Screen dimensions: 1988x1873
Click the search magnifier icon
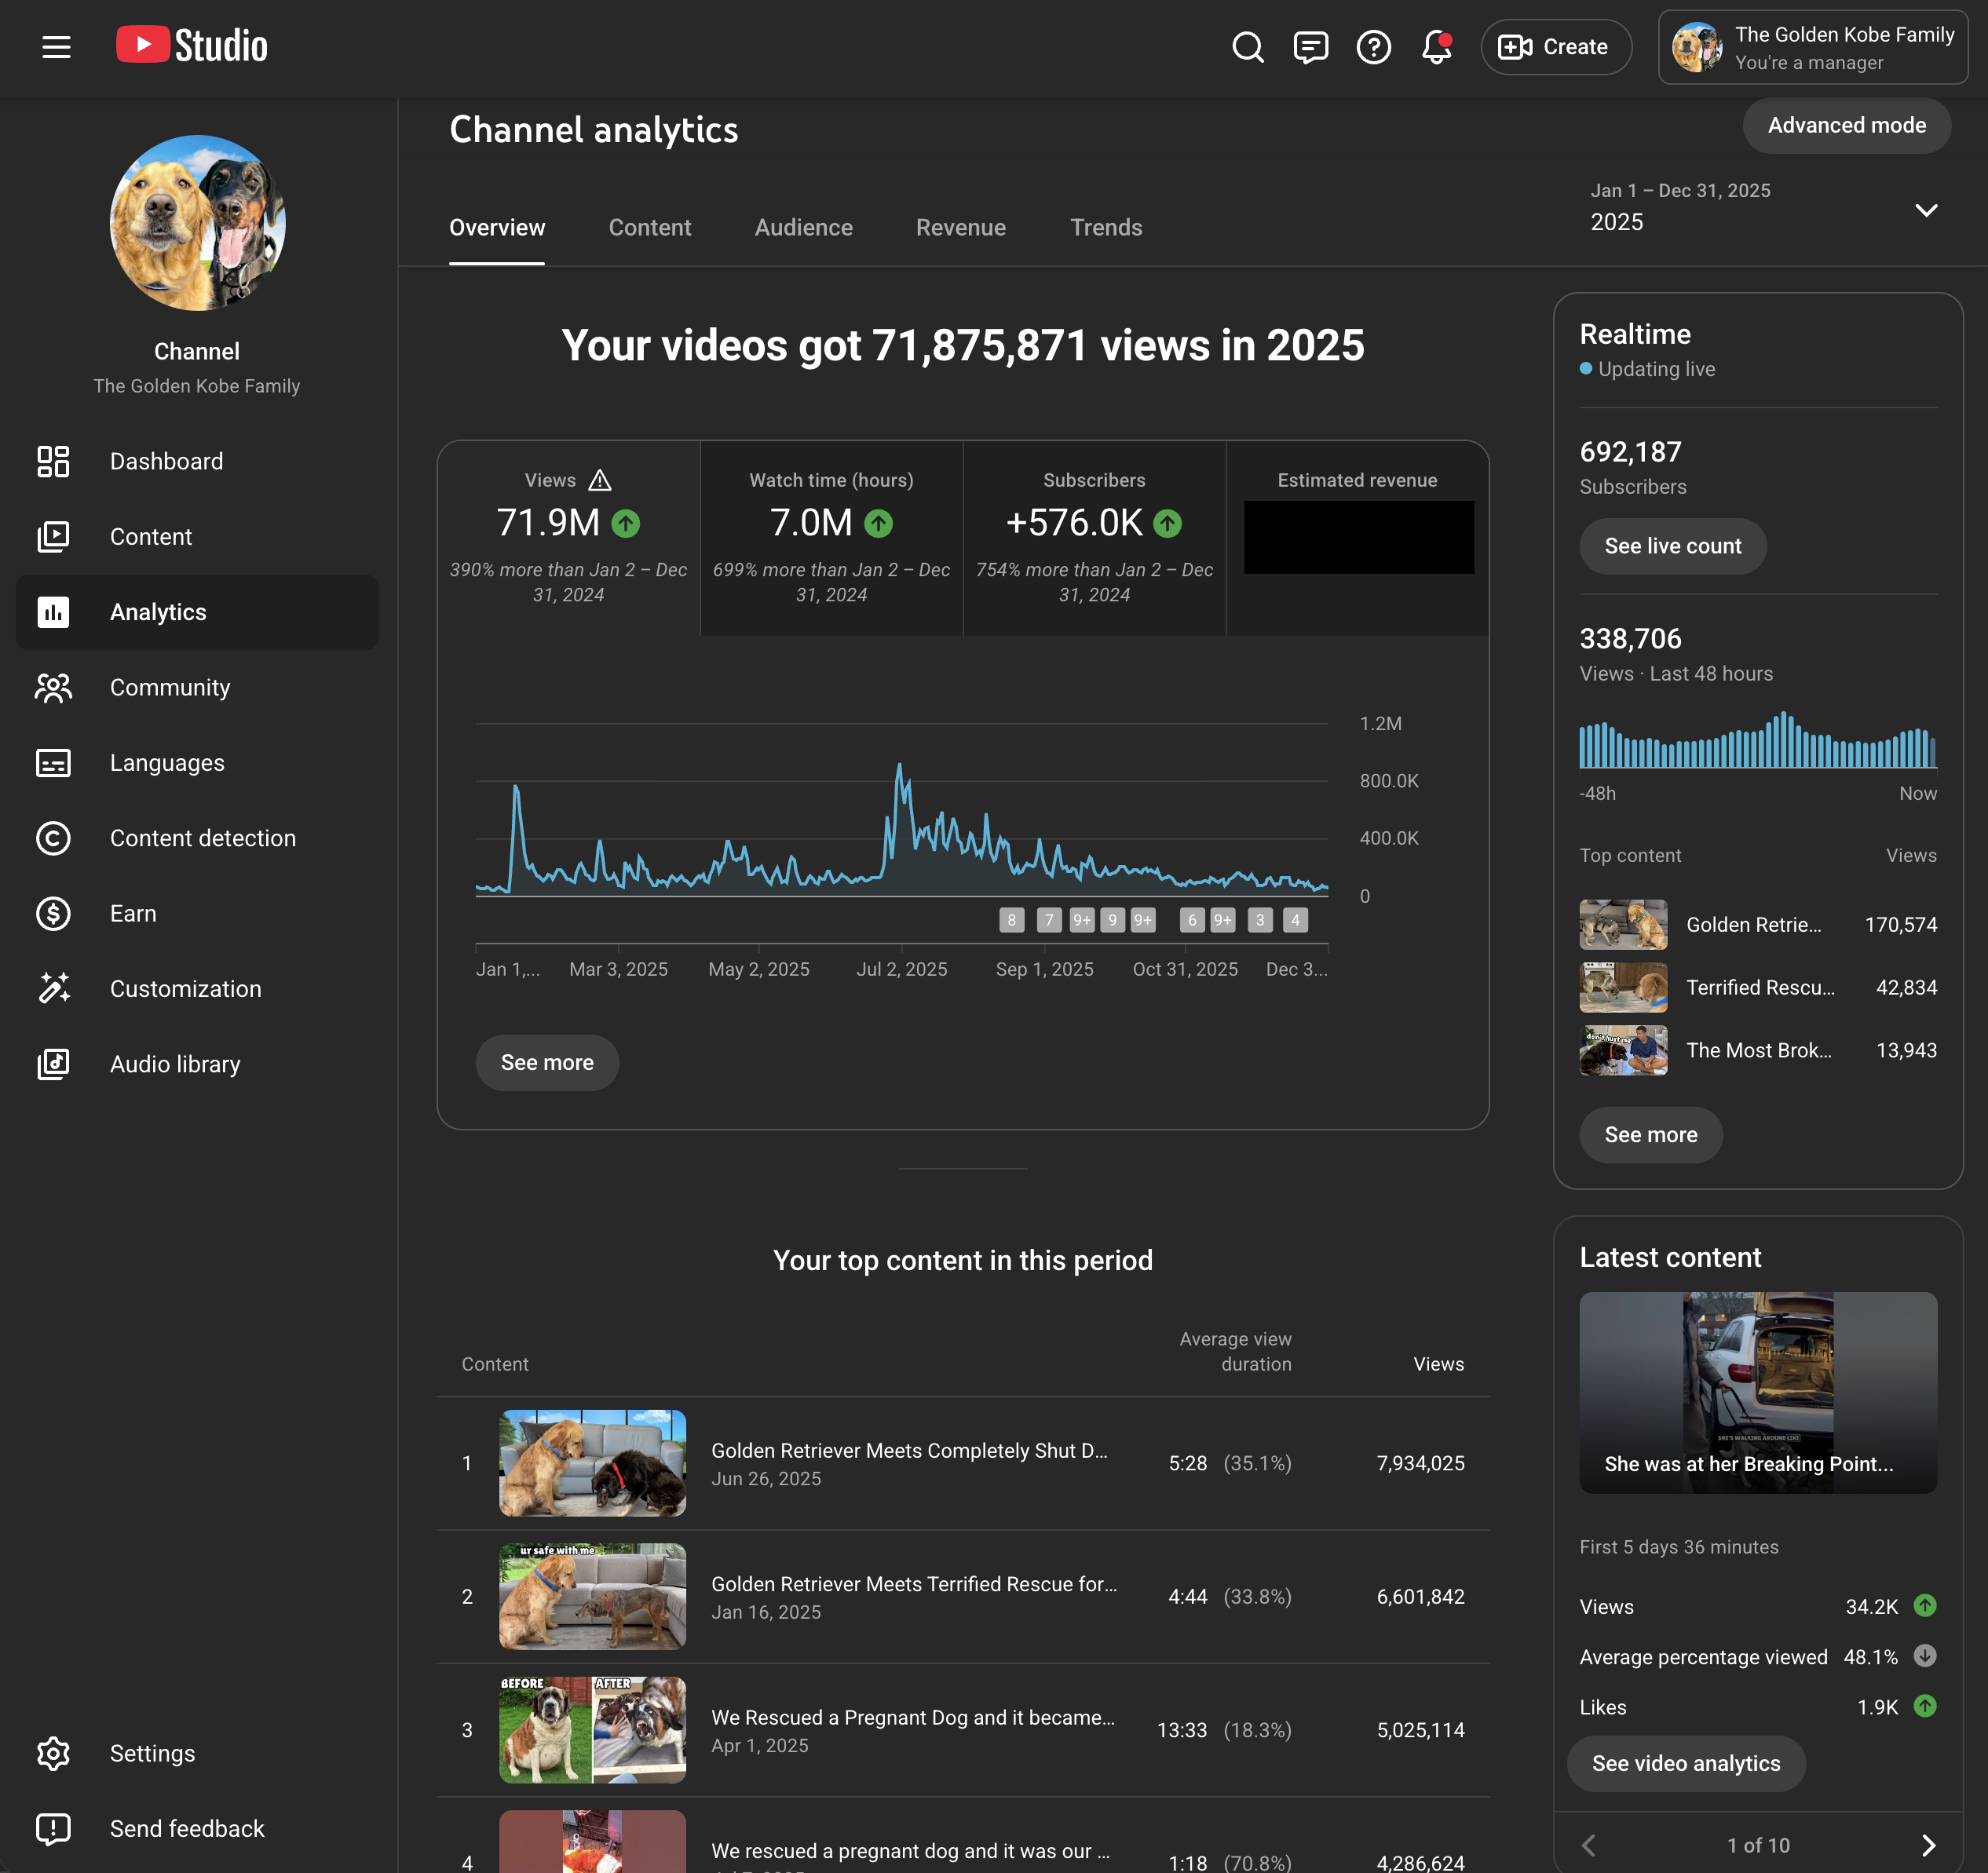[x=1247, y=46]
